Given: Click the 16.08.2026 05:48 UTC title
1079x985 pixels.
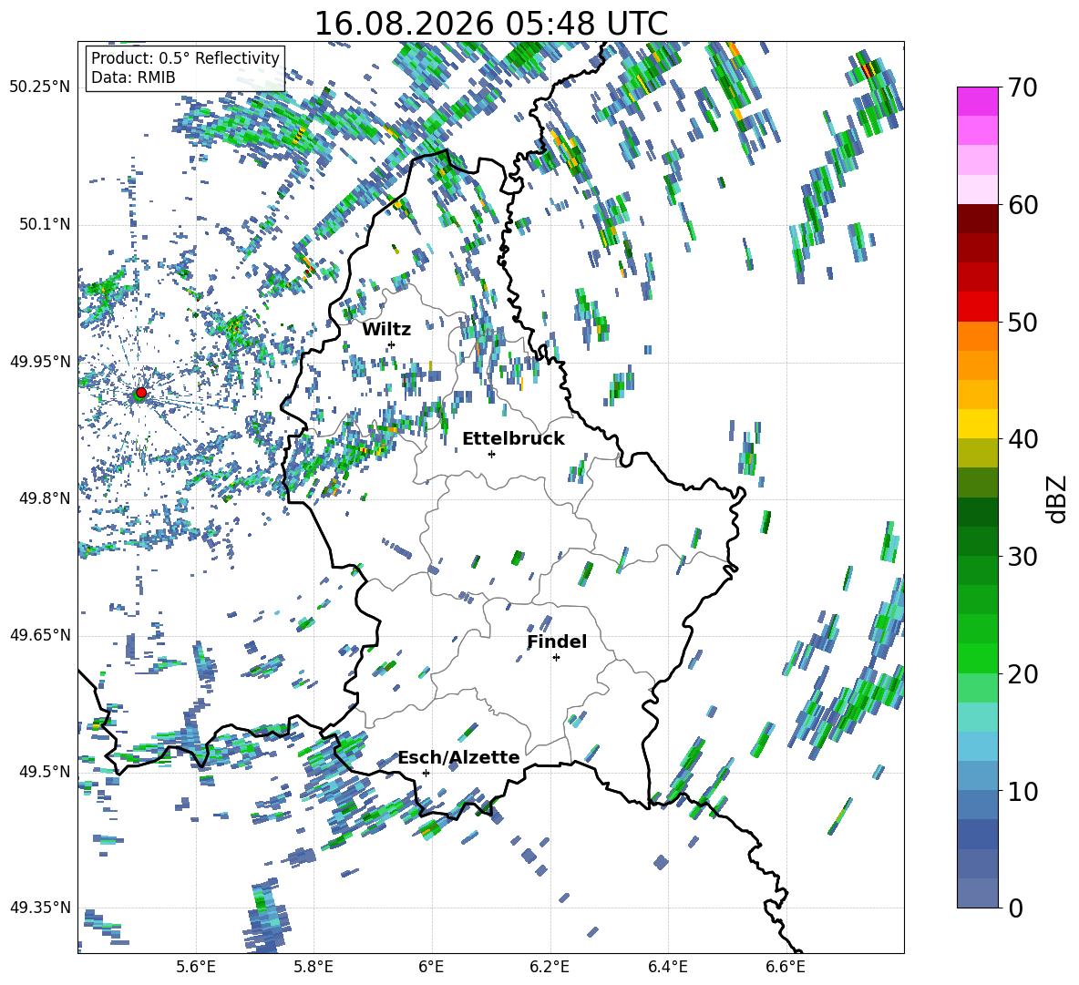Looking at the screenshot, I should (490, 24).
